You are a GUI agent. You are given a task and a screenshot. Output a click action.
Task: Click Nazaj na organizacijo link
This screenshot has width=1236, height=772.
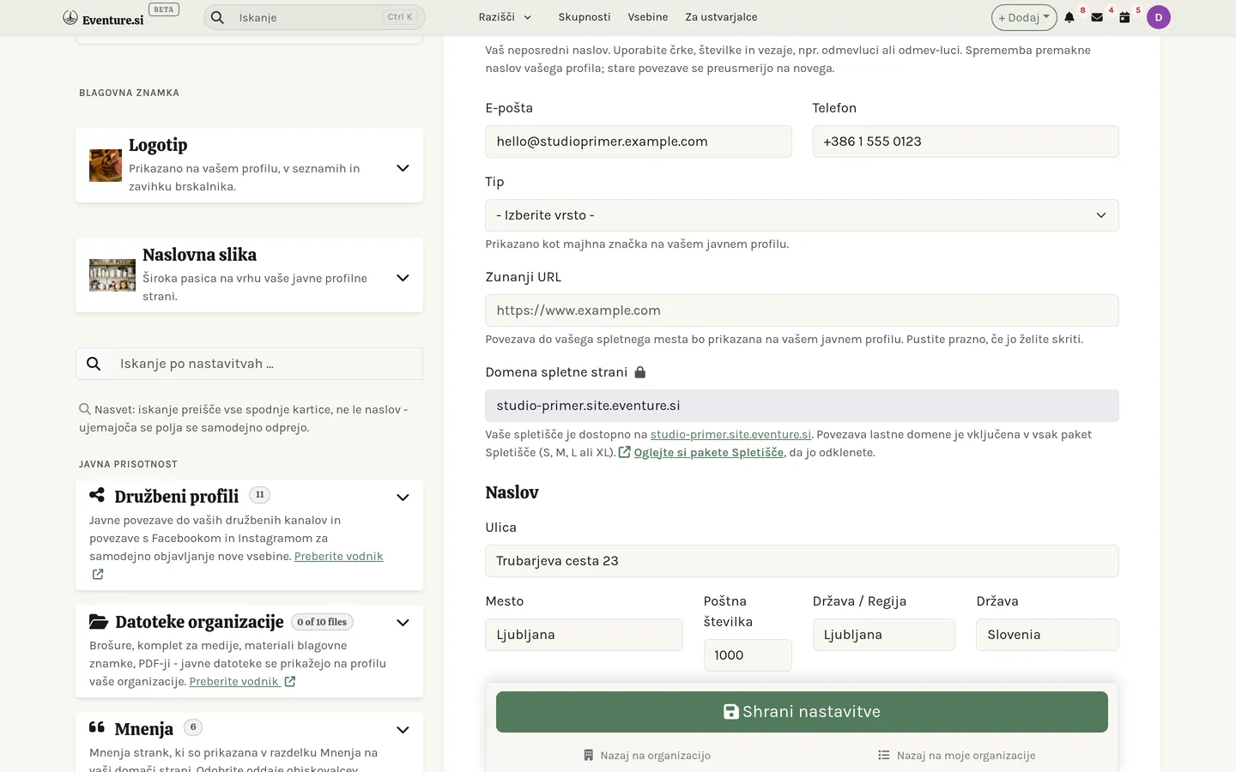point(647,756)
